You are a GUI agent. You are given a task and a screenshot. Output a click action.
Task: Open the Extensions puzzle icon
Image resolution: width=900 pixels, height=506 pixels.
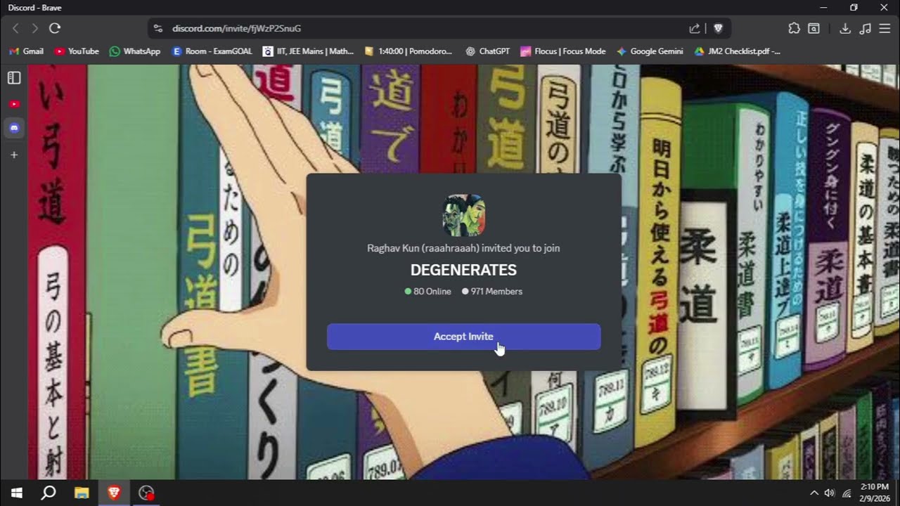pyautogui.click(x=794, y=28)
